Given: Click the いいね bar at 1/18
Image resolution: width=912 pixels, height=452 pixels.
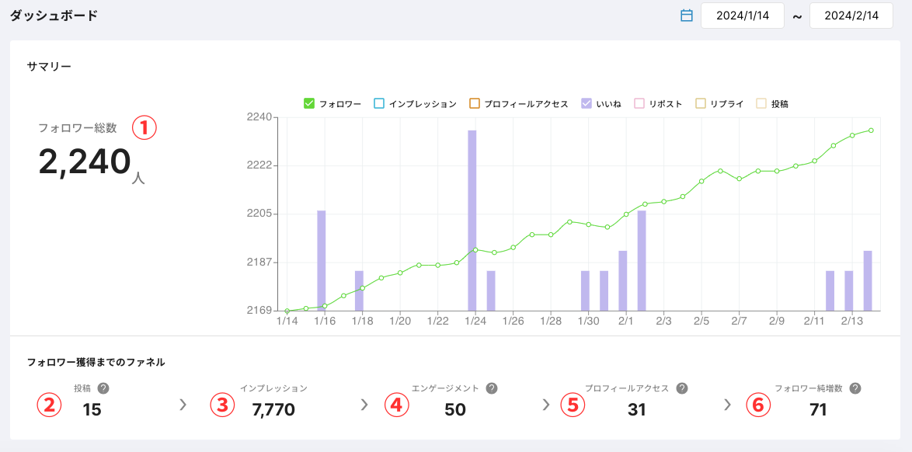Looking at the screenshot, I should point(359,291).
